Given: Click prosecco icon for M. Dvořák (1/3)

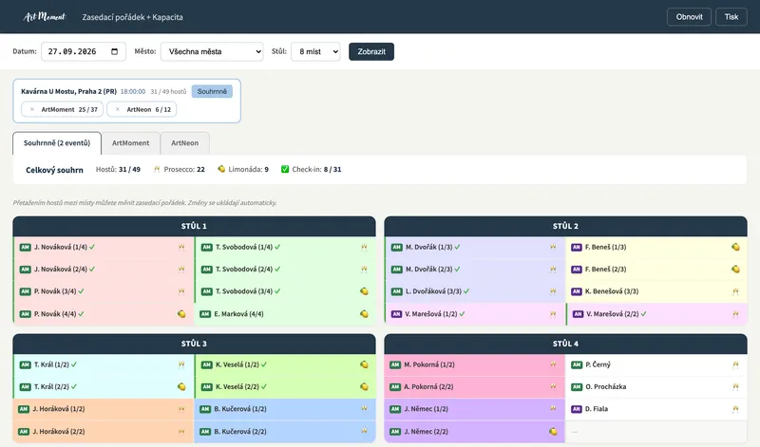Looking at the screenshot, I should (x=553, y=247).
